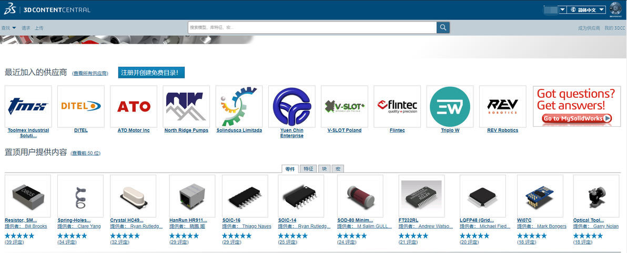Open the Flintec supplier logo
The width and height of the screenshot is (627, 253).
[397, 106]
